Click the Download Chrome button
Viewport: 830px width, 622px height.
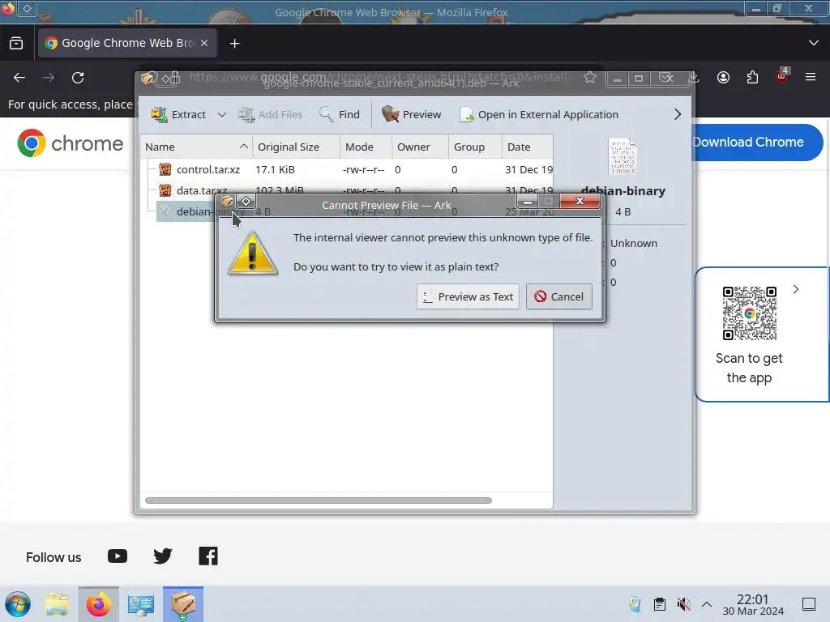pyautogui.click(x=757, y=143)
